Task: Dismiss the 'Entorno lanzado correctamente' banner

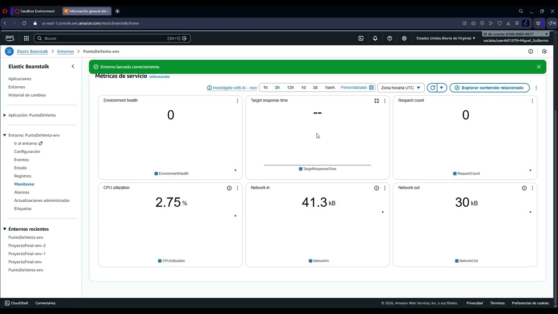Action: click(x=539, y=67)
